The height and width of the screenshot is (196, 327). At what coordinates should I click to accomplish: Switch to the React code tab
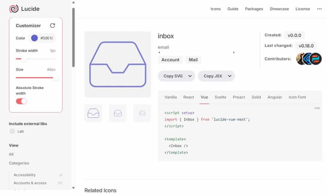(188, 97)
